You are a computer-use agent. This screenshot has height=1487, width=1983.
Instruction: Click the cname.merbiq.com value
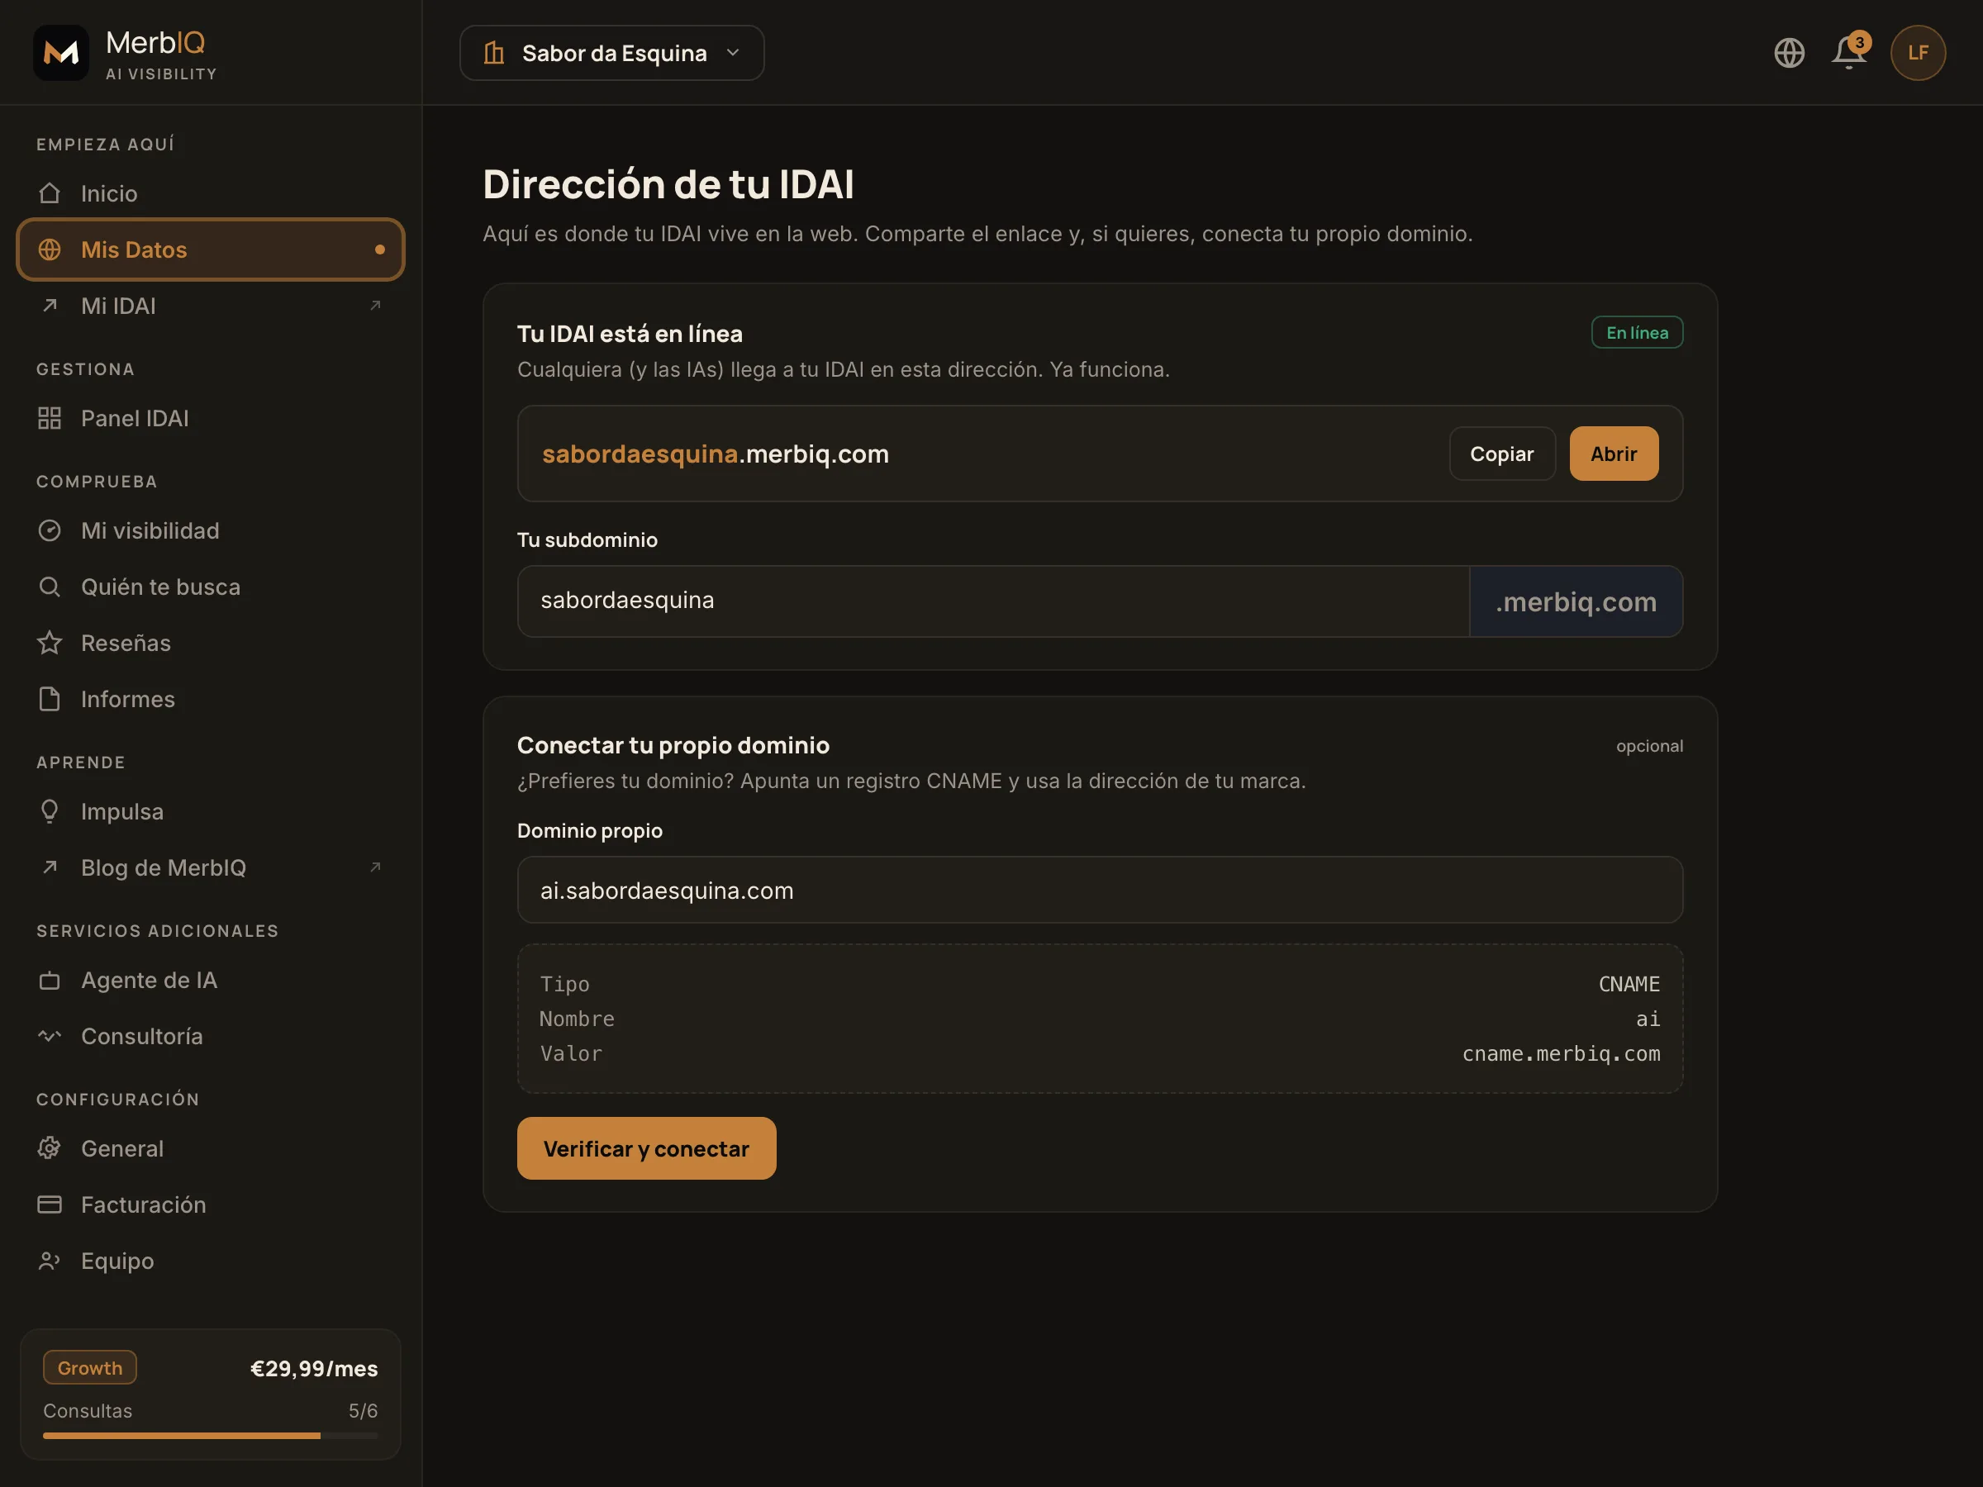(1561, 1054)
